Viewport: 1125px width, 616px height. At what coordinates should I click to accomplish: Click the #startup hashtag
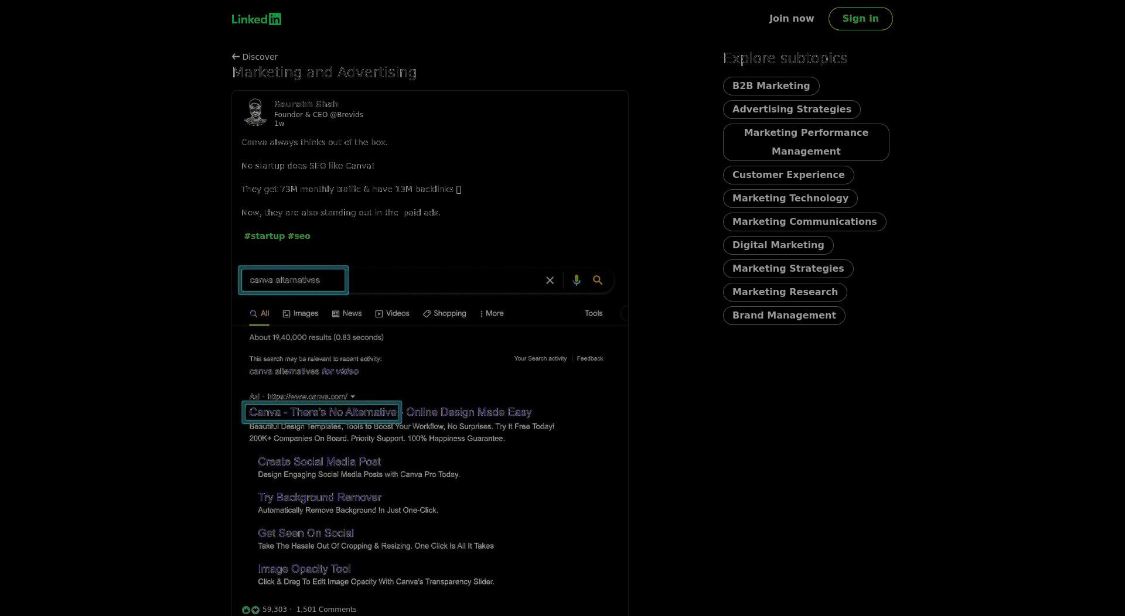point(264,236)
